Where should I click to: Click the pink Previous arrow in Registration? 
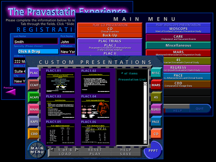(x=11, y=92)
